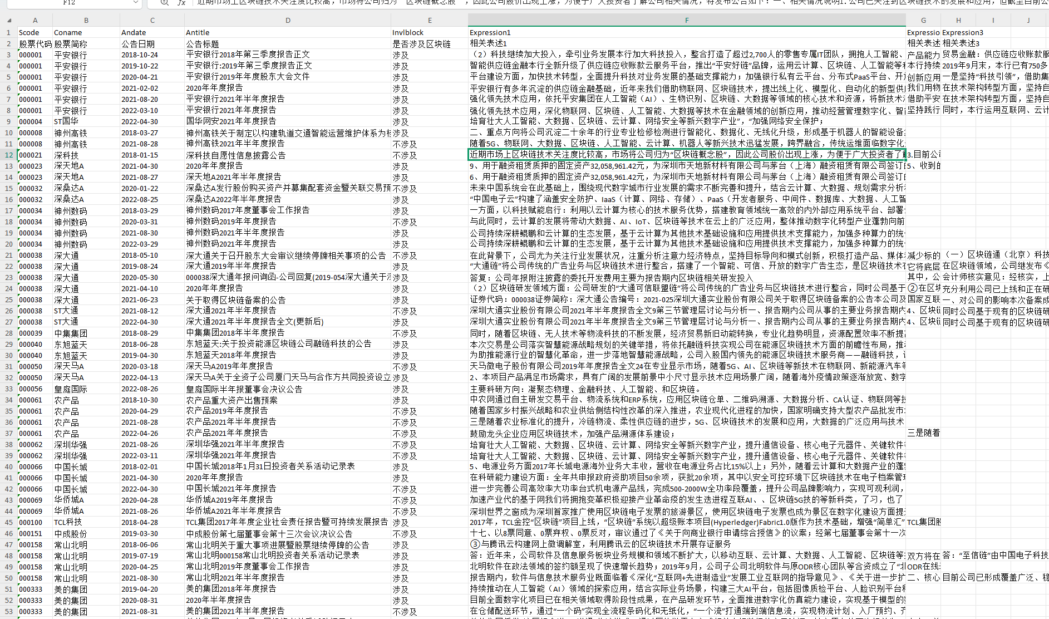Select date cell "2018-01-15"
1049x619 pixels.
point(152,155)
